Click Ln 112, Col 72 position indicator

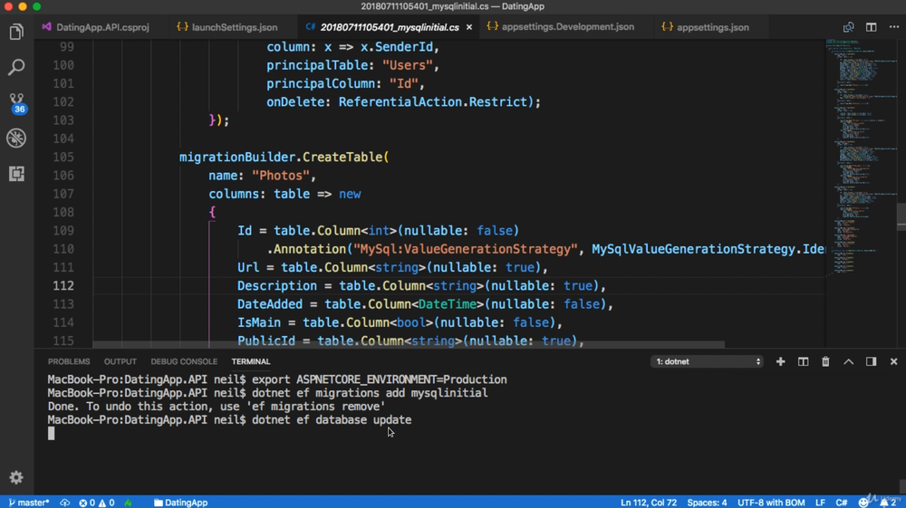pyautogui.click(x=649, y=503)
